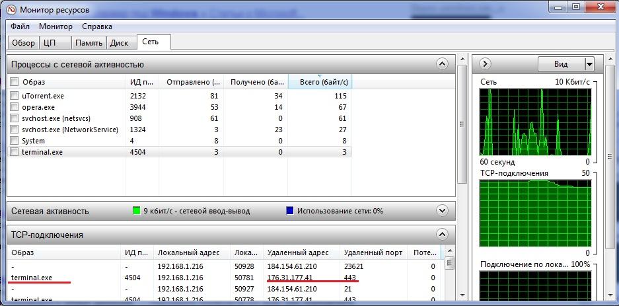619x306 pixels.
Task: Enable the terminal.exe process checkbox
Action: 14,152
